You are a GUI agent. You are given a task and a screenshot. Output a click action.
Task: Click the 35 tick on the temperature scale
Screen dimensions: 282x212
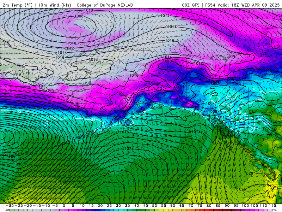click(127, 206)
